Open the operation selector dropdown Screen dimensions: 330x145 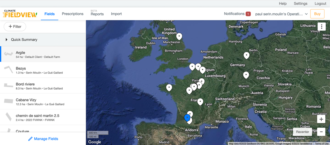tap(281, 14)
